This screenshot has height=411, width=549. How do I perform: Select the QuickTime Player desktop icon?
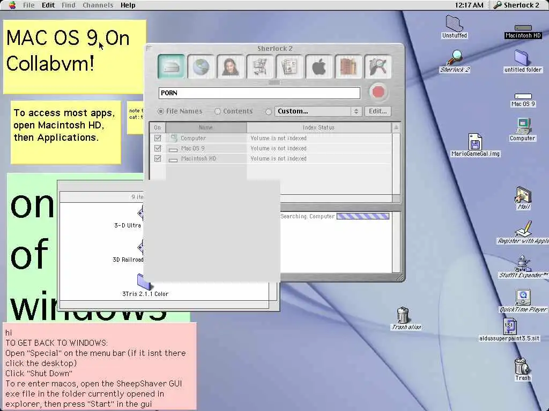click(523, 301)
